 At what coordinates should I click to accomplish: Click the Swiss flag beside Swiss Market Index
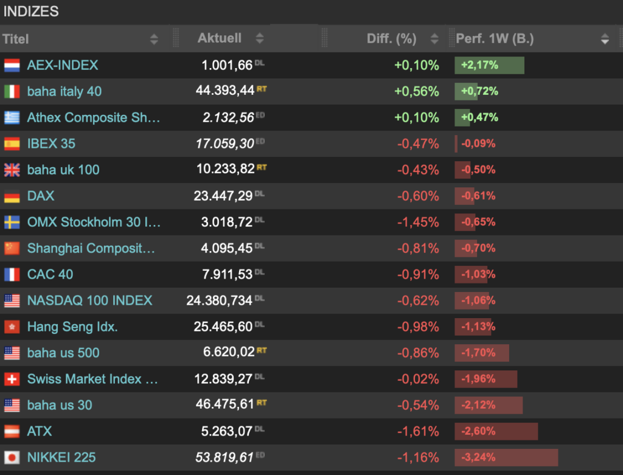pyautogui.click(x=12, y=379)
